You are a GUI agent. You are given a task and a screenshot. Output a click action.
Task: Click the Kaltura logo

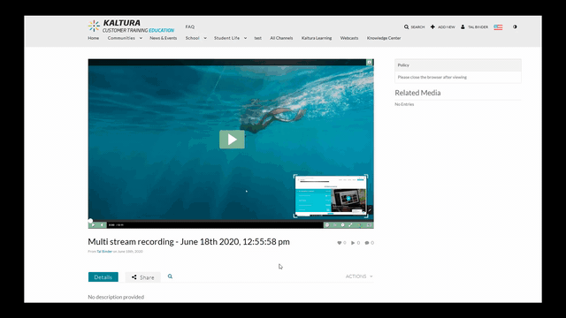[131, 26]
